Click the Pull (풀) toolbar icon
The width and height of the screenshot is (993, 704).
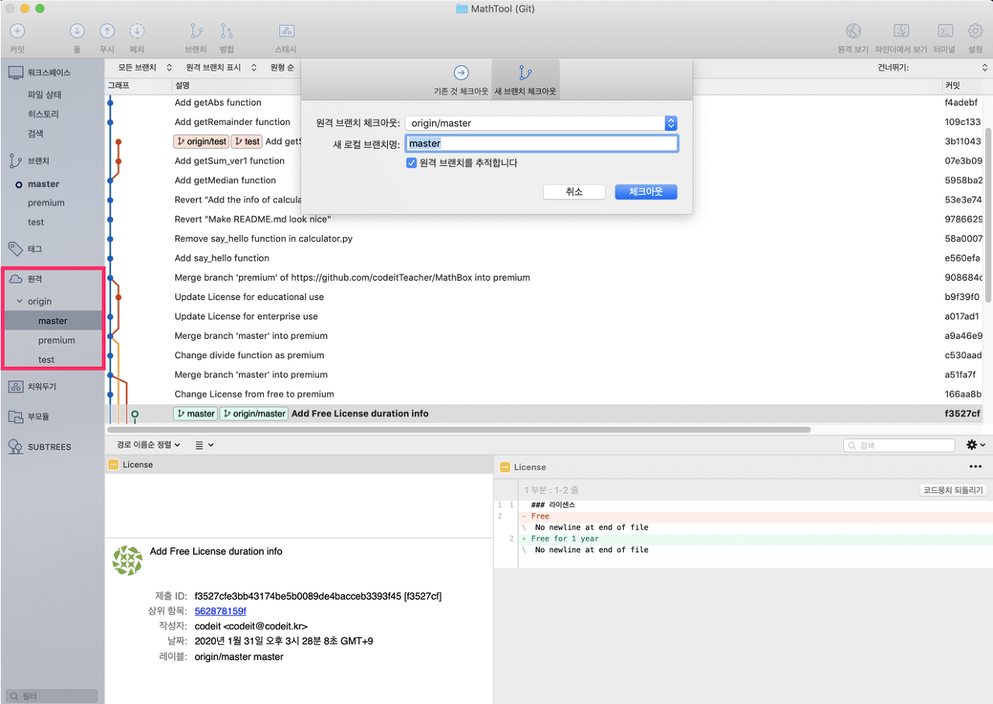pos(77,31)
